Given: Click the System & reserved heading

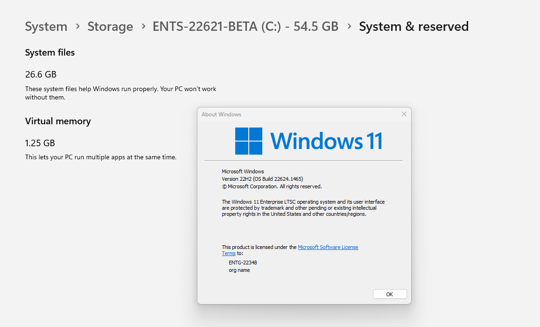Looking at the screenshot, I should 414,27.
